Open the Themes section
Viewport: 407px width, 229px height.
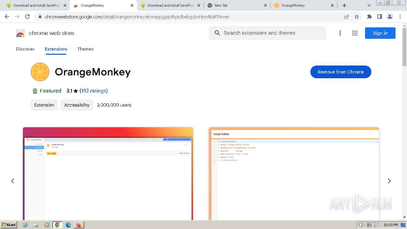pos(85,49)
